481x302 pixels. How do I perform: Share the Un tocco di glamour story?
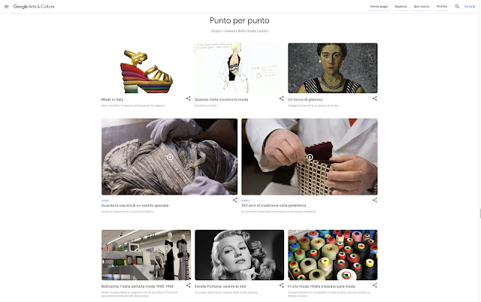[374, 98]
